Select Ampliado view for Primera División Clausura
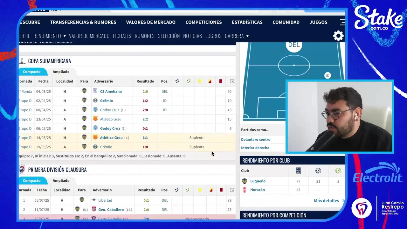Viewport: 407px width, 229px height. 61,180
